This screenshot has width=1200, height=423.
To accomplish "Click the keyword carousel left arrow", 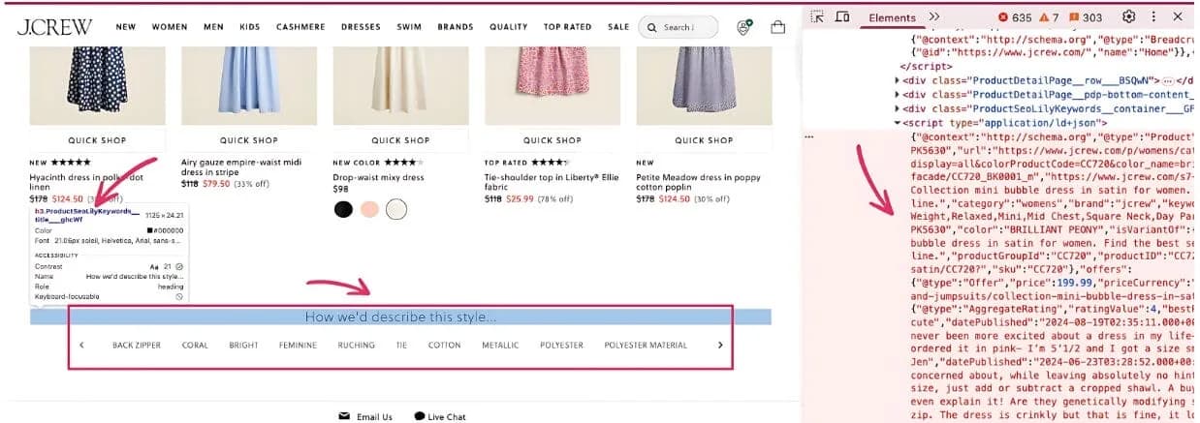I will tap(81, 345).
